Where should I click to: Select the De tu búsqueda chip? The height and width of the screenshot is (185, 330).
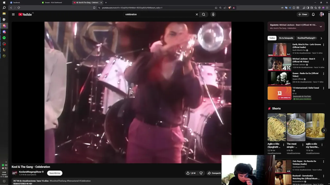coord(286,38)
